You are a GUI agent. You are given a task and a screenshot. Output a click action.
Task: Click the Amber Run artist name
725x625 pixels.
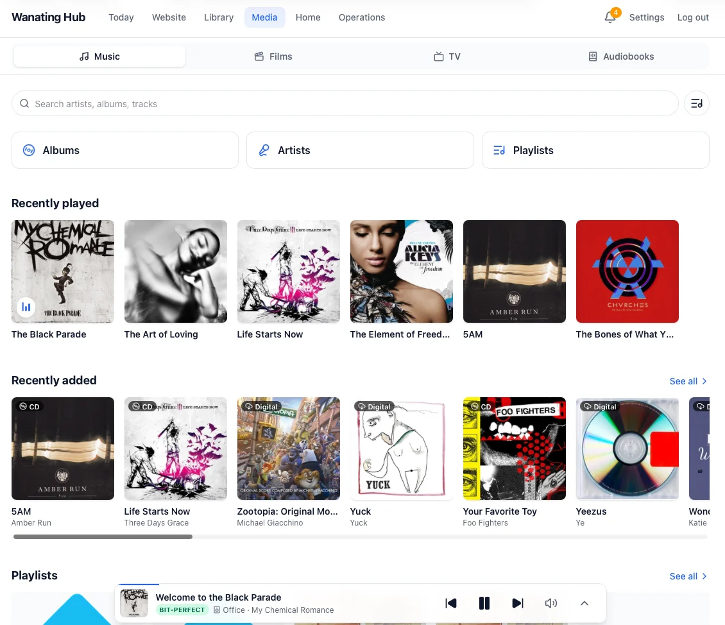(x=31, y=523)
